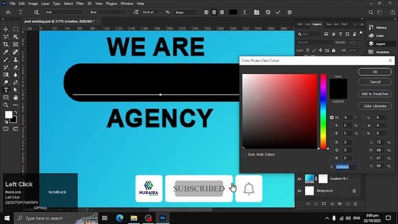Click the hue slider strip
This screenshot has height=224, width=398.
pyautogui.click(x=323, y=111)
